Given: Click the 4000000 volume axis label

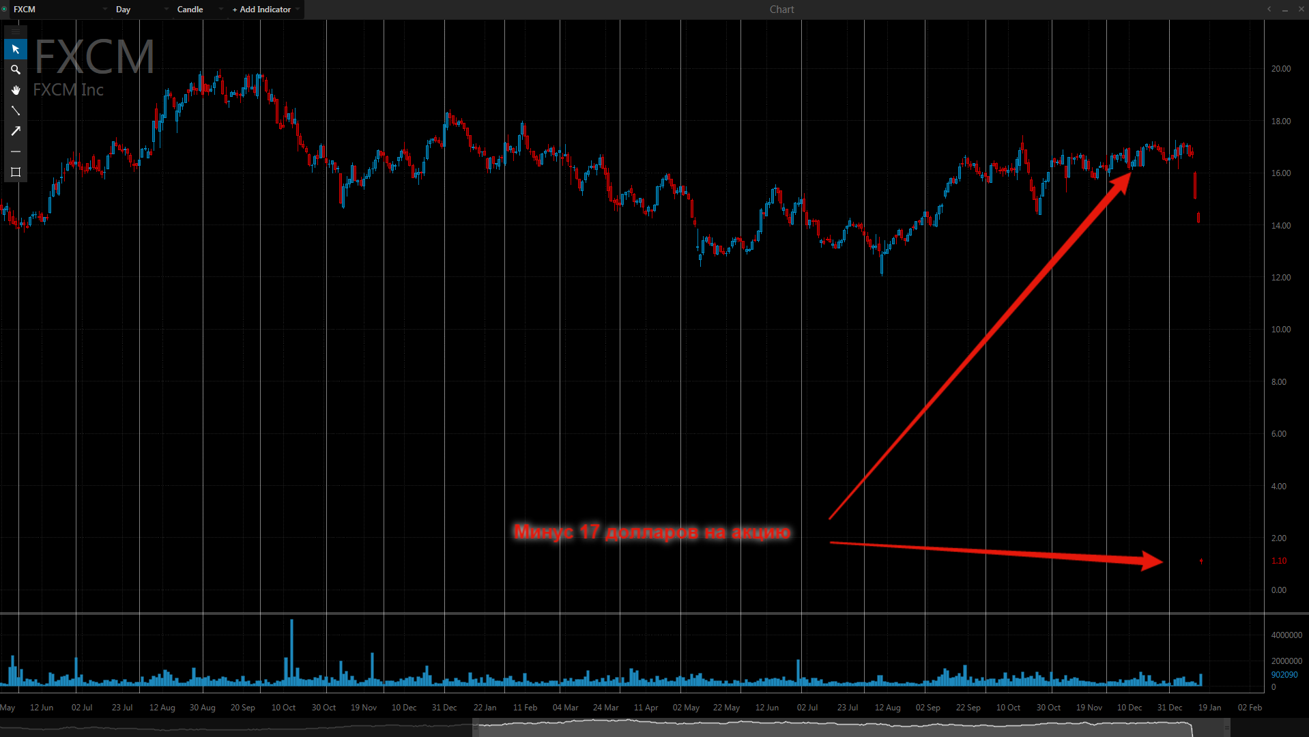Looking at the screenshot, I should tap(1286, 635).
